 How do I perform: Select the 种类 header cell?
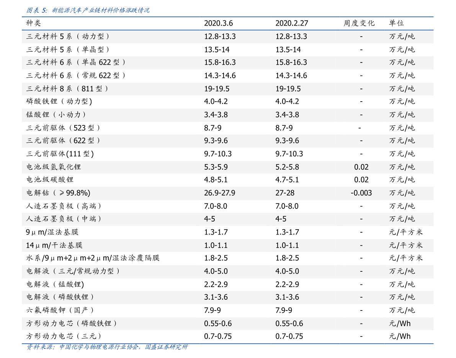coord(33,23)
